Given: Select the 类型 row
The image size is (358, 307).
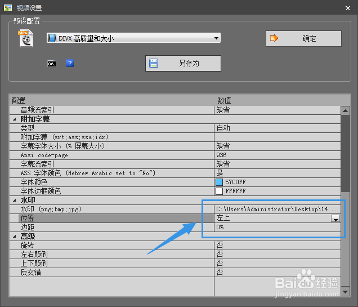Looking at the screenshot, I should pyautogui.click(x=175, y=128).
